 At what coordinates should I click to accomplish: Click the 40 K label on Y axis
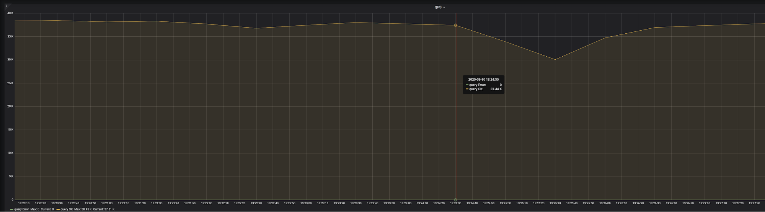pos(10,13)
